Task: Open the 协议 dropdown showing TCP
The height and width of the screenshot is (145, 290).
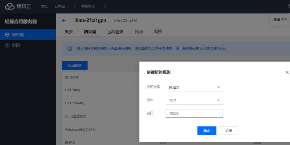Action: [195, 100]
